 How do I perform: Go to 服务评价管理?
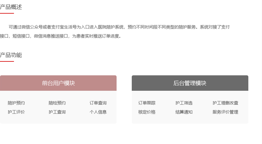[225, 112]
